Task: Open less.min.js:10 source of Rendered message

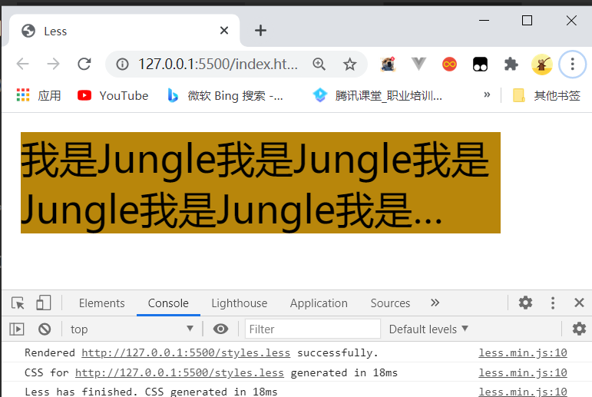Action: tap(523, 352)
